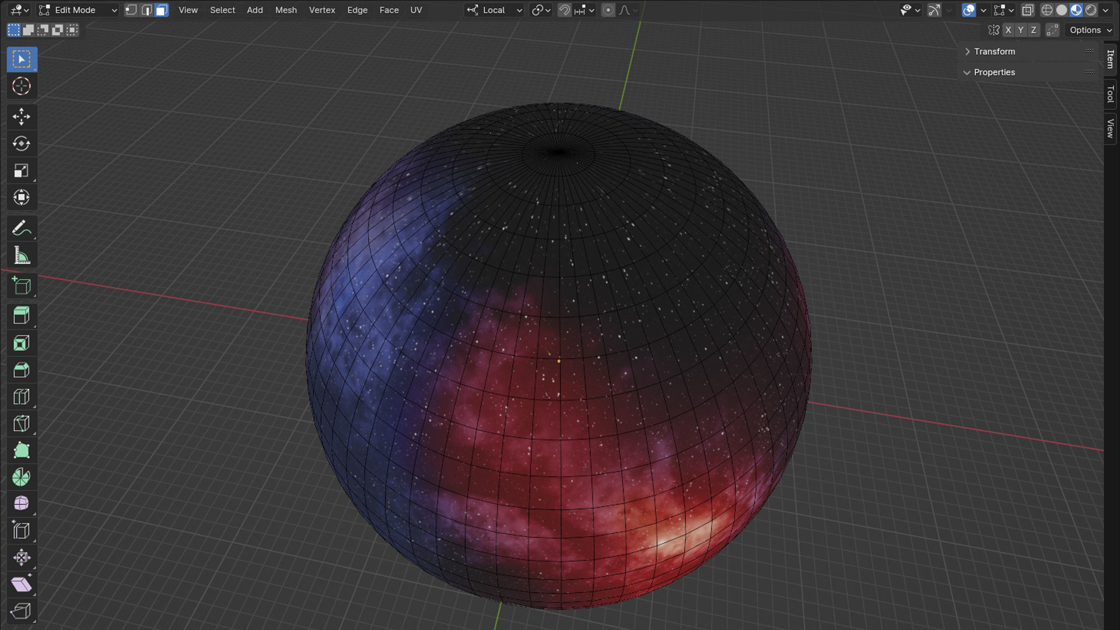
Task: Open the Add menu
Action: [x=254, y=10]
